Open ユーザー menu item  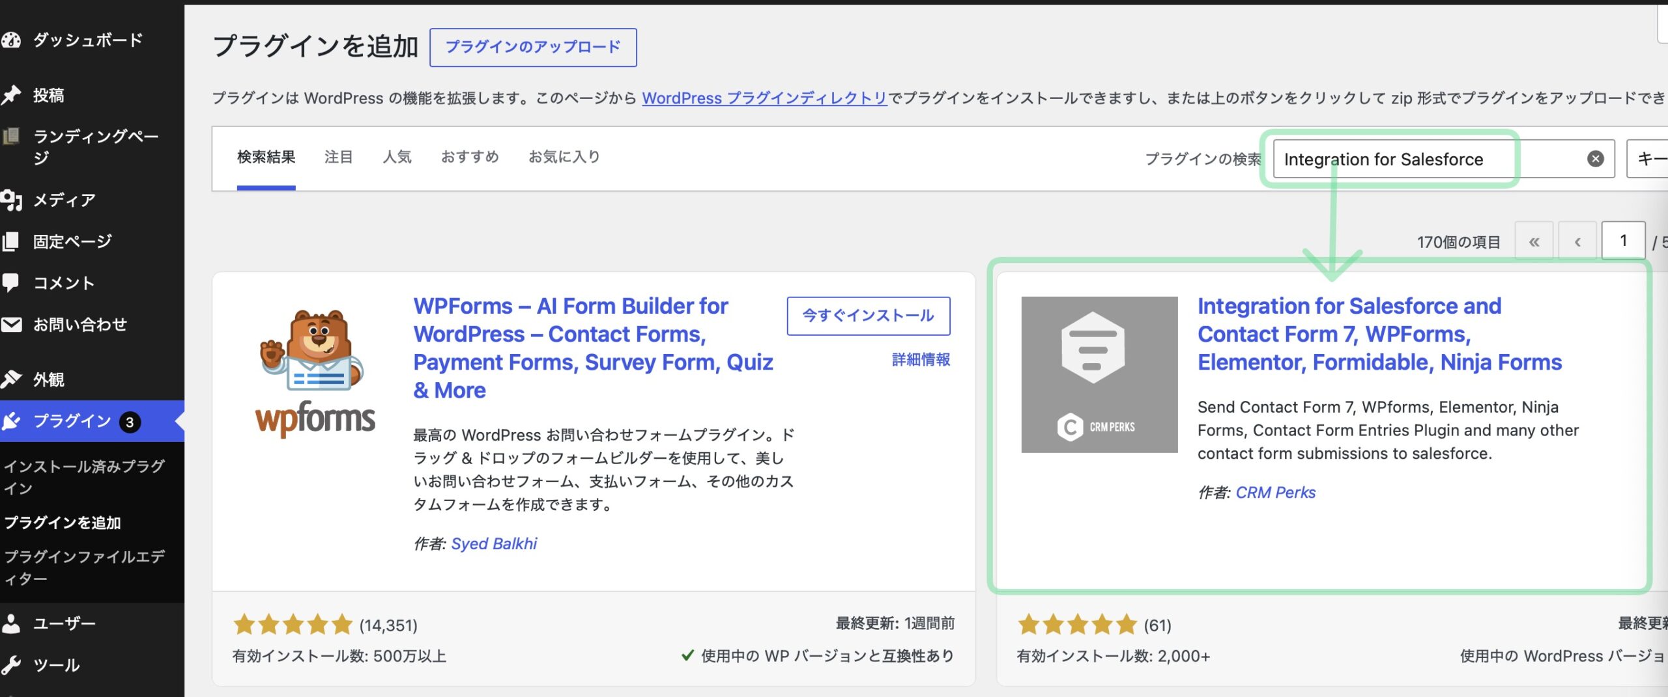[x=65, y=623]
